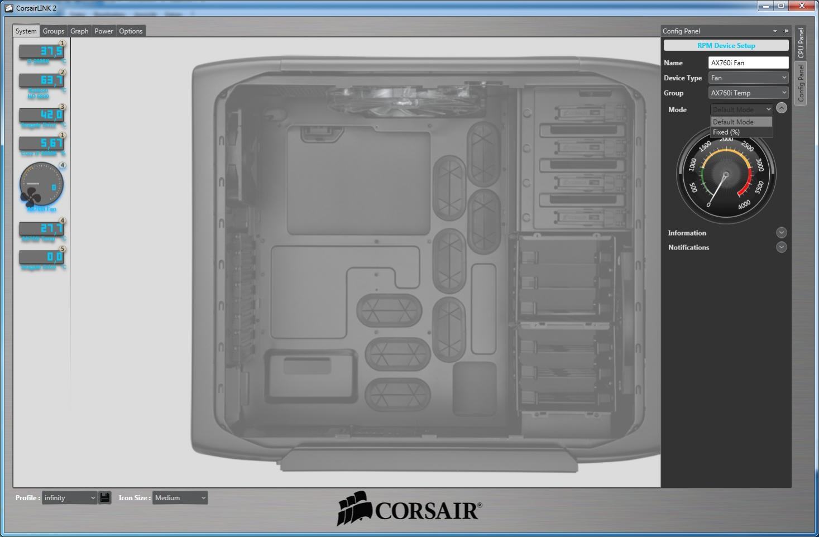Click the RPM Device Setup header button
This screenshot has width=819, height=537.
(x=726, y=45)
